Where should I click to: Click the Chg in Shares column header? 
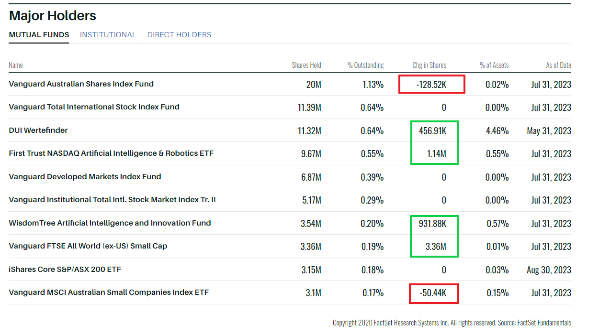429,65
